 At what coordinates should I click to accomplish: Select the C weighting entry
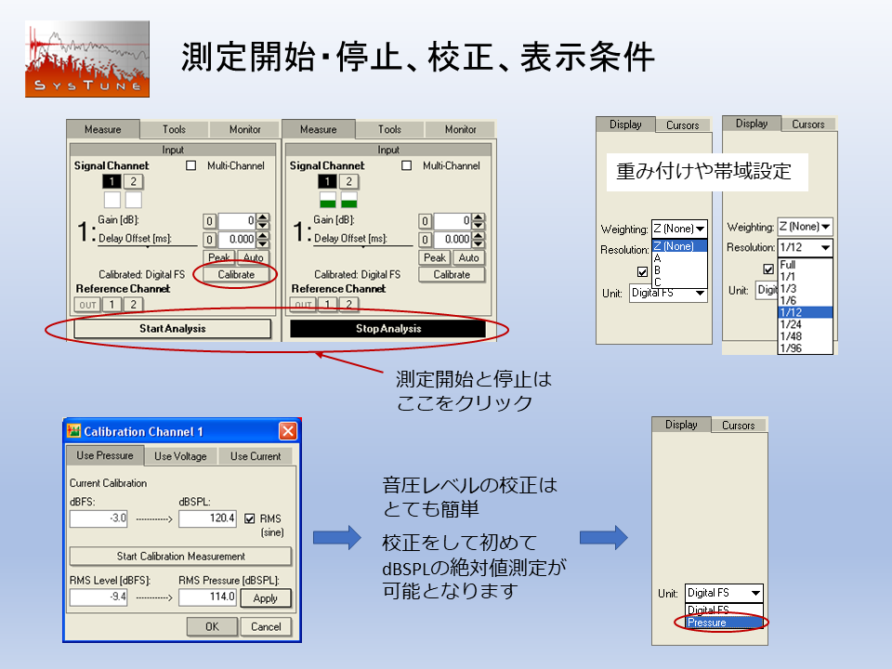(679, 282)
